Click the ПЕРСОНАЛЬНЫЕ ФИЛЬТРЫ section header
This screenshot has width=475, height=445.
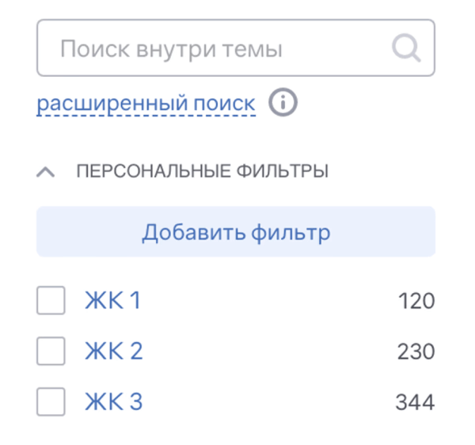[202, 171]
